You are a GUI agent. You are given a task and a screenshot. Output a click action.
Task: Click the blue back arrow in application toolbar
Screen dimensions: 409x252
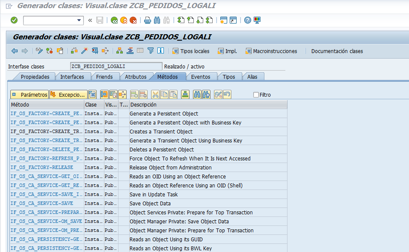[x=15, y=51]
